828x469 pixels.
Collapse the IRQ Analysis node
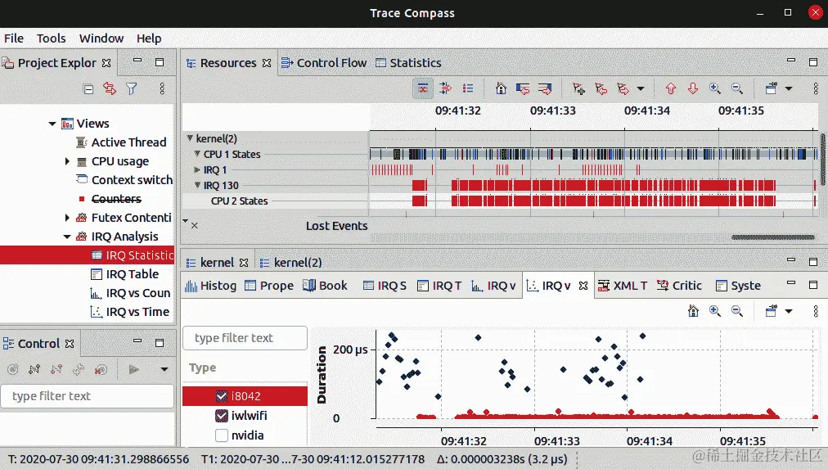[67, 237]
